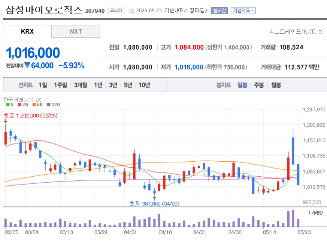327x242 pixels.
Task: Choose the 월봉 monthly candle chart
Action: click(276, 85)
